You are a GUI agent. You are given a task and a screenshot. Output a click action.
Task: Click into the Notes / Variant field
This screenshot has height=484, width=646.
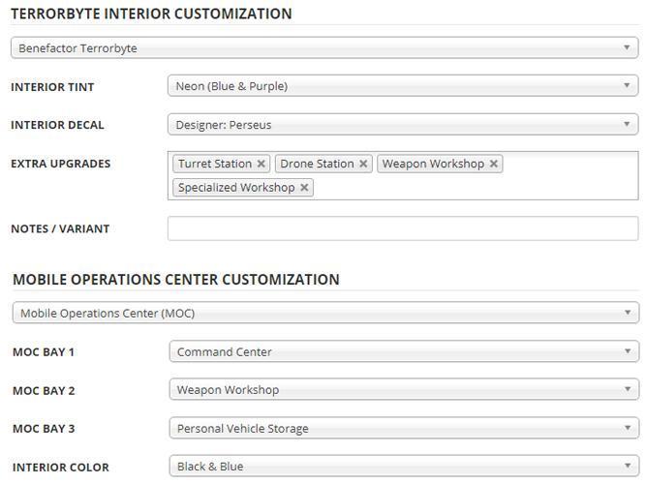403,228
